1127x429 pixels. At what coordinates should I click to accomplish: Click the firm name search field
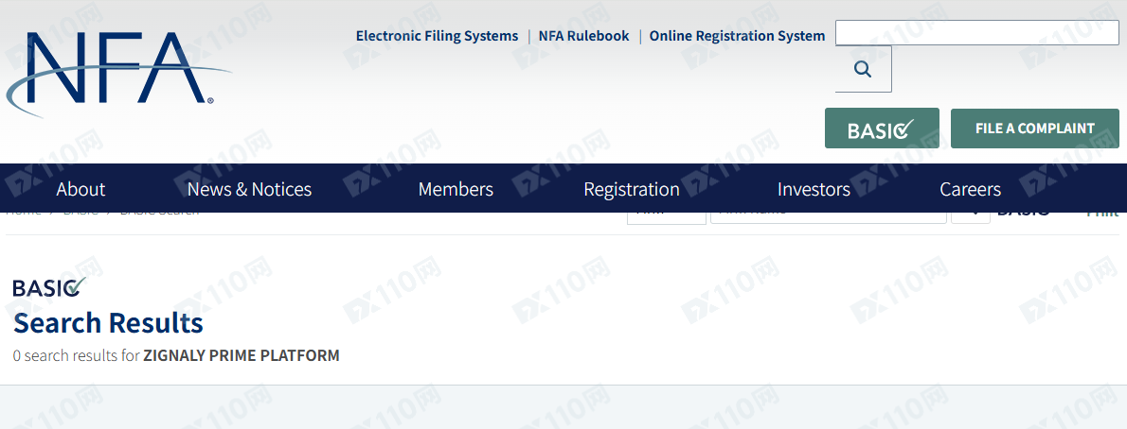pos(828,217)
